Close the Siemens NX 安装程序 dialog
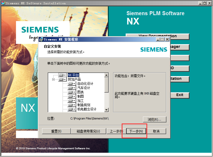This screenshot has width=213, height=157. click(x=167, y=39)
